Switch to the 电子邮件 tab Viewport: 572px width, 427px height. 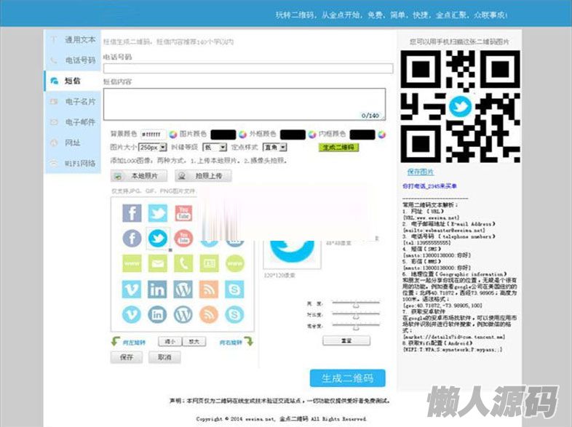click(73, 121)
